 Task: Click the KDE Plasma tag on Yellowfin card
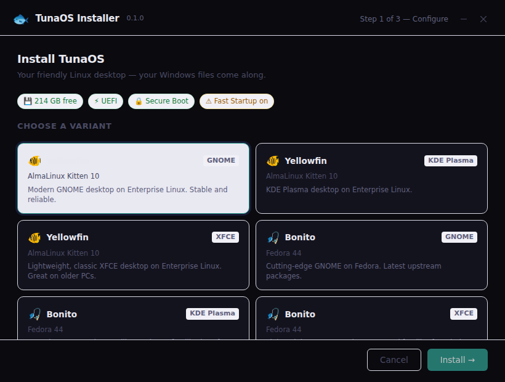451,160
